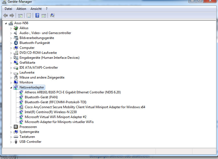Select the Tastaturen label
The image size is (218, 159).
click(27, 137)
